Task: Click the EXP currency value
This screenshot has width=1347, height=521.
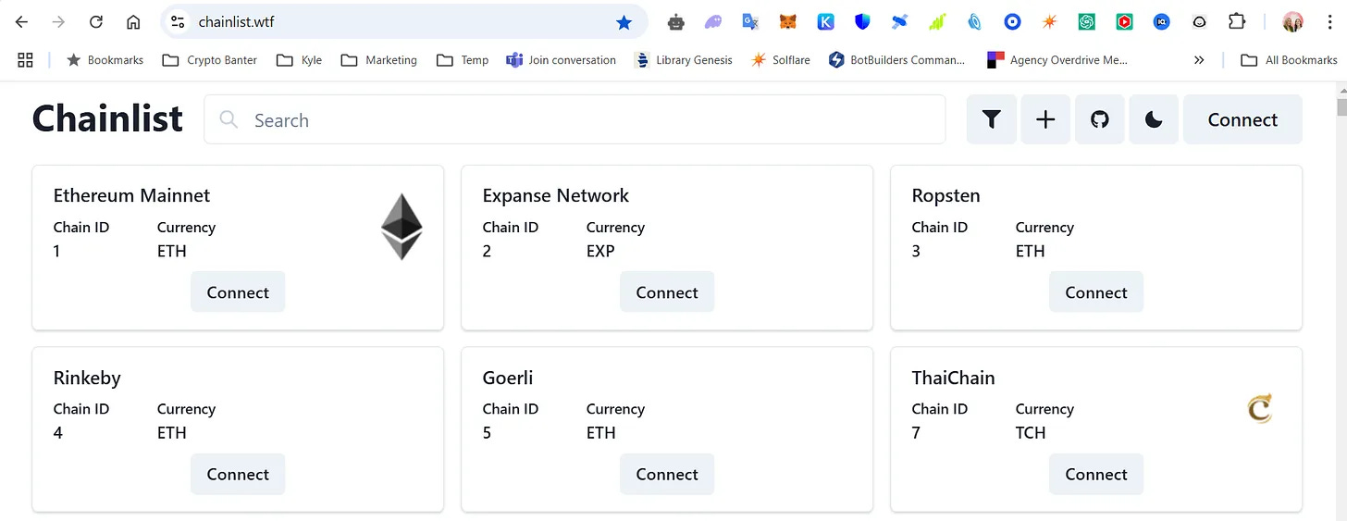Action: 600,251
